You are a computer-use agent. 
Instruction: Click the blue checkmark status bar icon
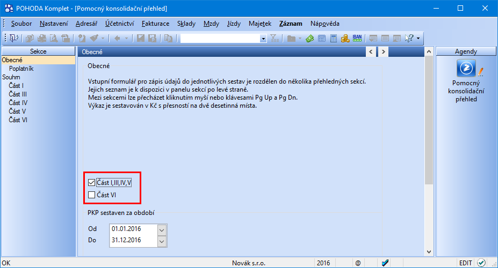(x=385, y=263)
